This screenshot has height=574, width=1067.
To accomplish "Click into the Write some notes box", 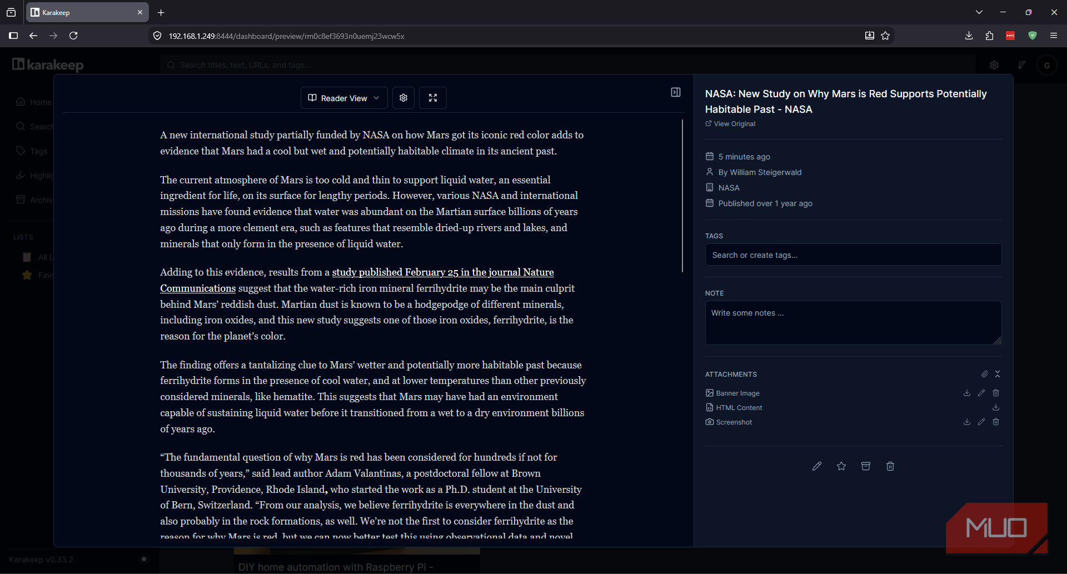I will pyautogui.click(x=853, y=323).
